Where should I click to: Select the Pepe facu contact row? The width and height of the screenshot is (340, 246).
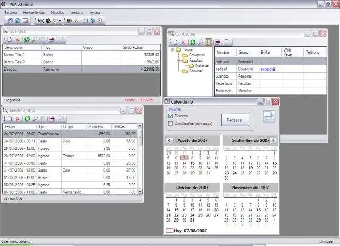270,83
